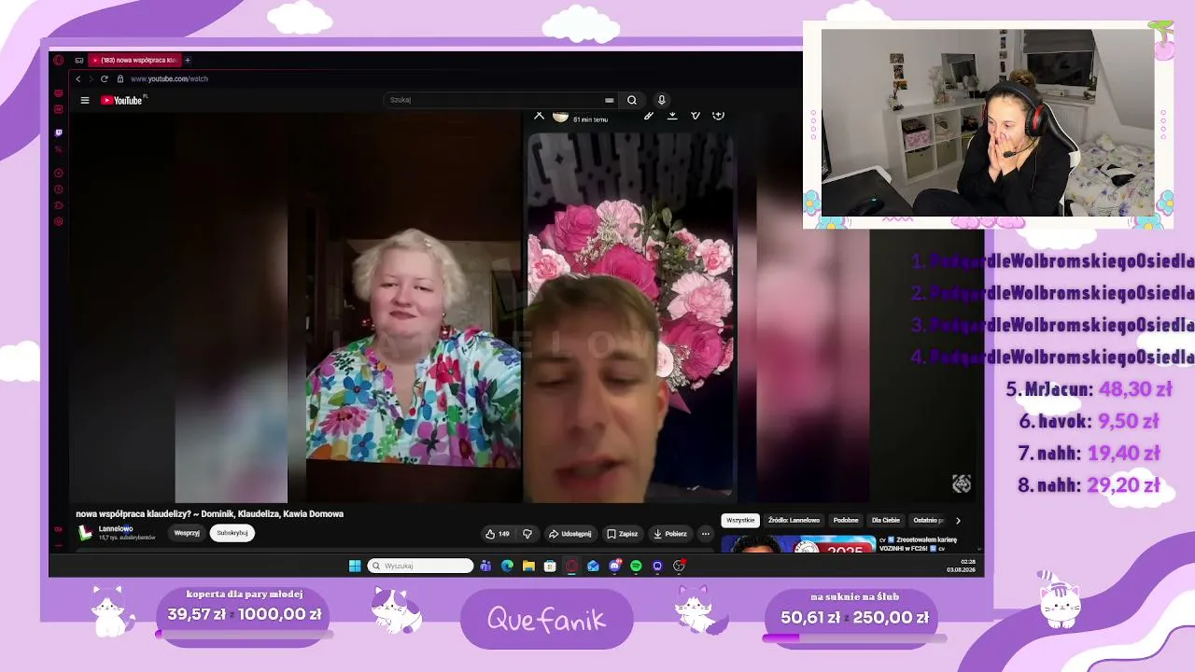
Task: Go to the YouTube home logo
Action: 121,100
